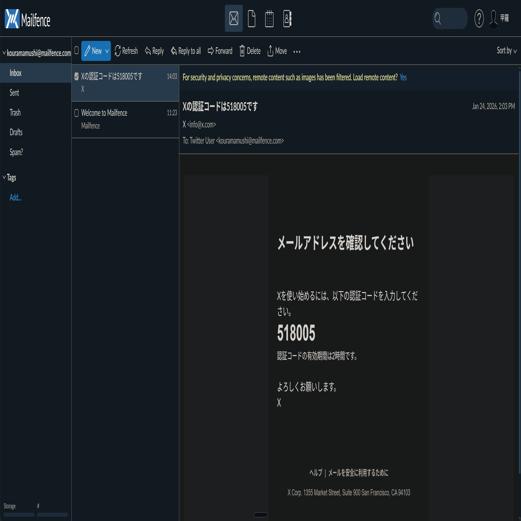Expand the New button dropdown arrow

pos(106,51)
